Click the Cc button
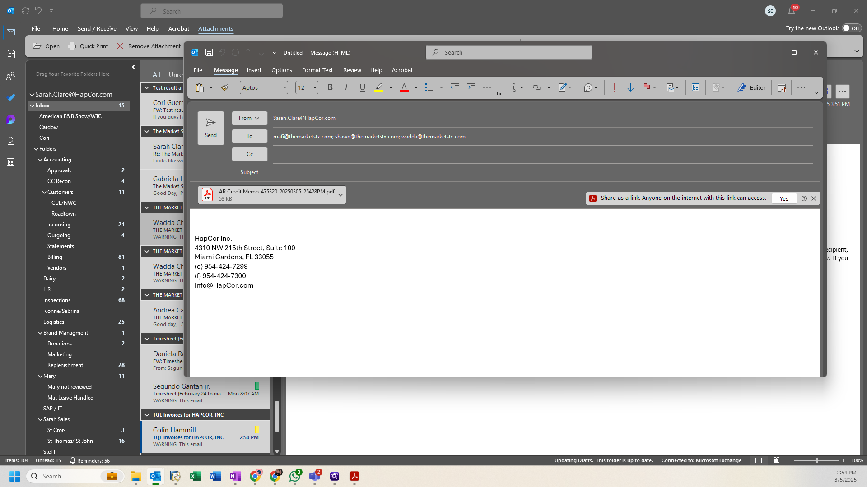Screen dimensions: 867x487 [x=250, y=154]
